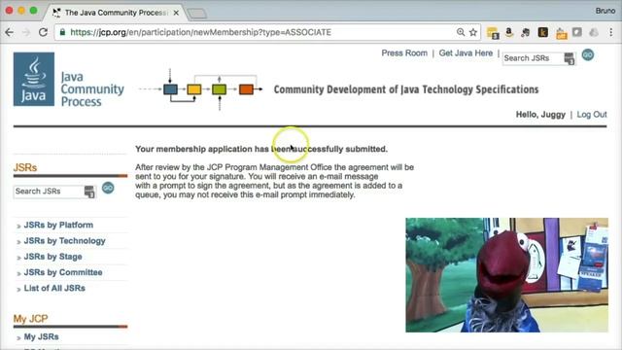Click the zoom magnifier icon in address bar

tap(460, 32)
